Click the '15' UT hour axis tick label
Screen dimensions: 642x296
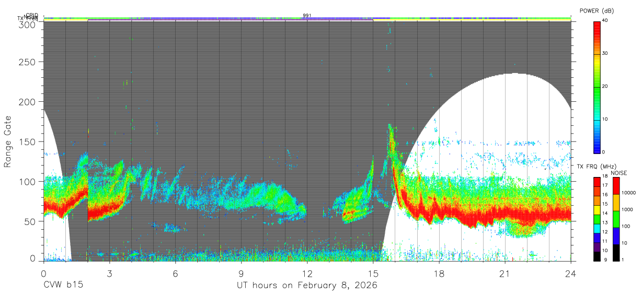pos(373,274)
